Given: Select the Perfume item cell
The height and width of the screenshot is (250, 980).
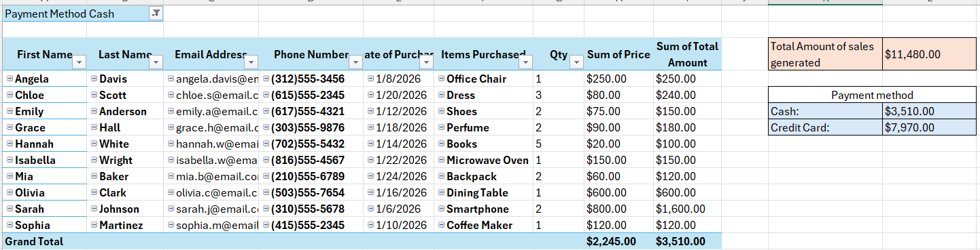Looking at the screenshot, I should coord(484,127).
